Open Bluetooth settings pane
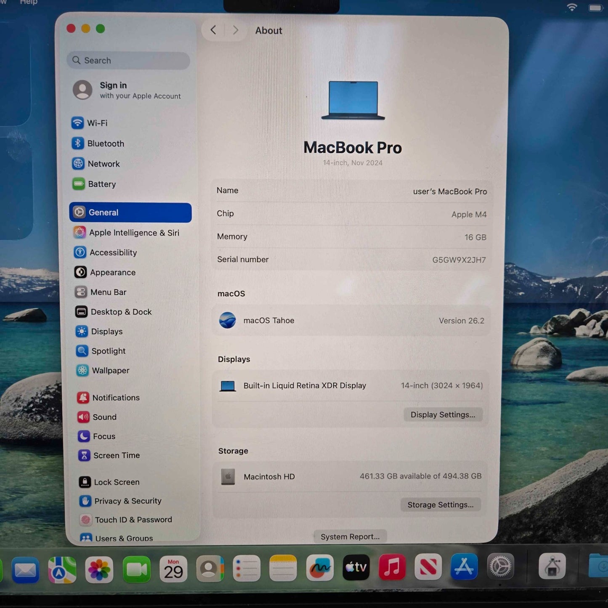608x608 pixels. click(105, 143)
